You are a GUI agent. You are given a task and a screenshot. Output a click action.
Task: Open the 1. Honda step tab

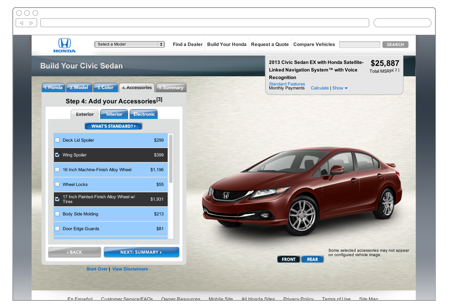click(x=53, y=88)
